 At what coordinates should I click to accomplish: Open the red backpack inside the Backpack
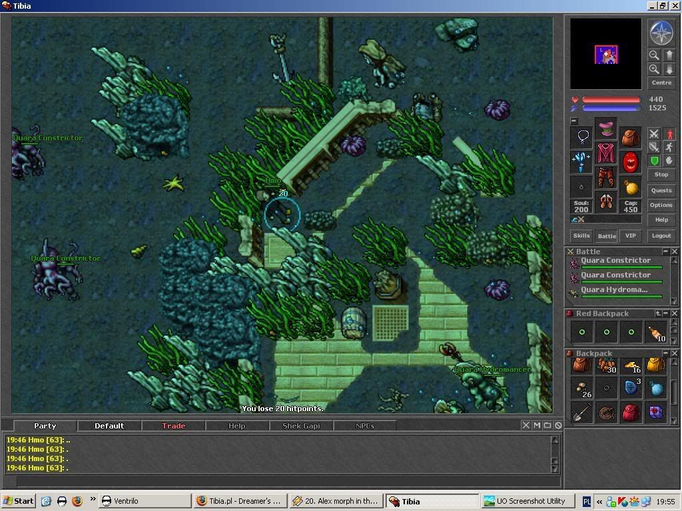tap(631, 413)
